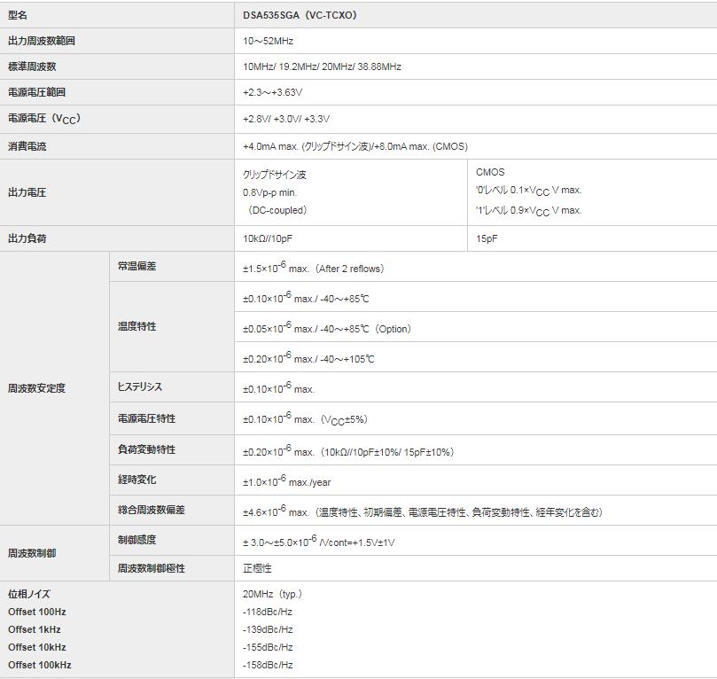This screenshot has width=717, height=679.
Task: Select the '±0.05×10-6 max./ -40～+85℃（Option）' value
Action: coord(328,328)
